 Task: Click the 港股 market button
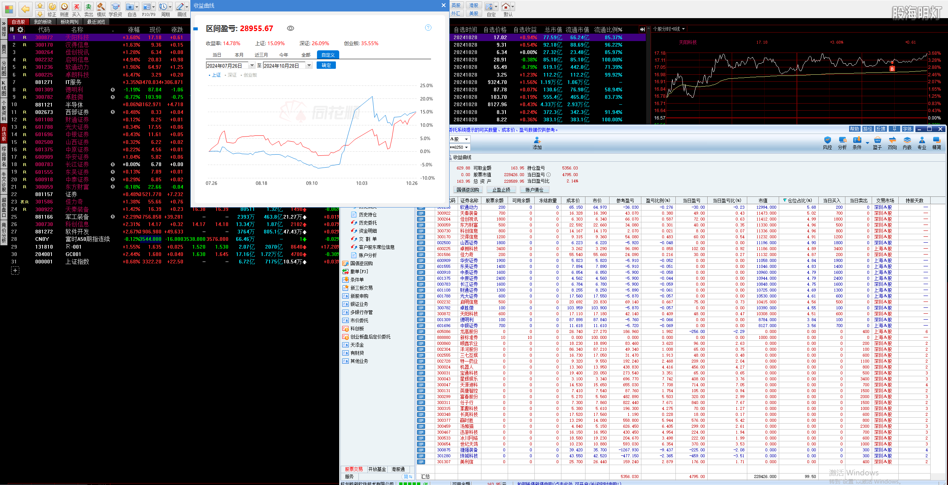[x=474, y=6]
